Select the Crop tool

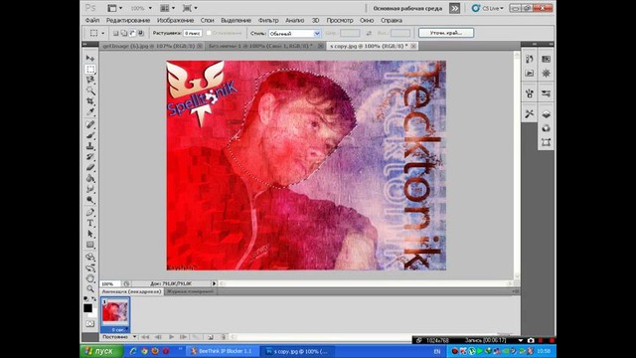(90, 101)
